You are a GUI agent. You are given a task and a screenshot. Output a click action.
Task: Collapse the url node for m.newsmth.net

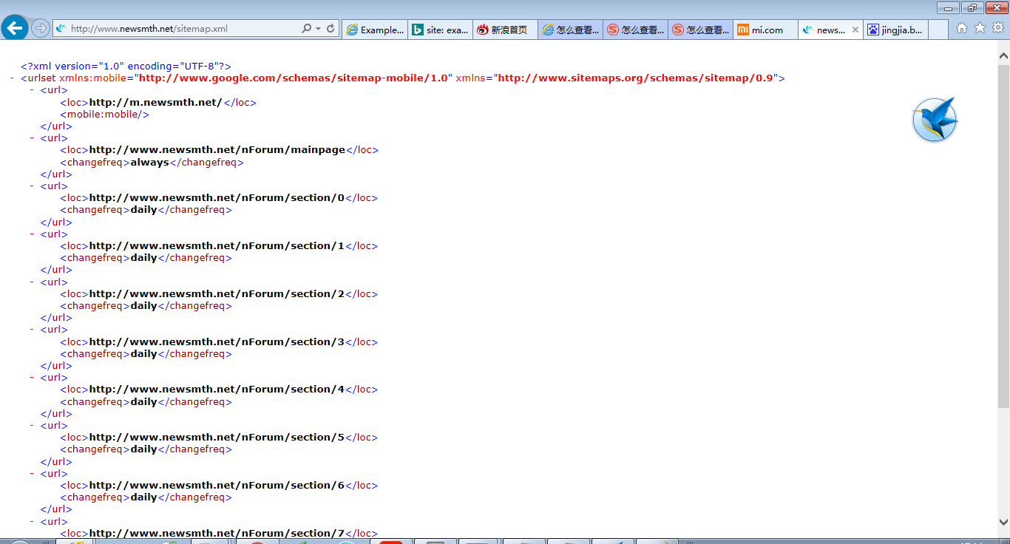coord(32,89)
